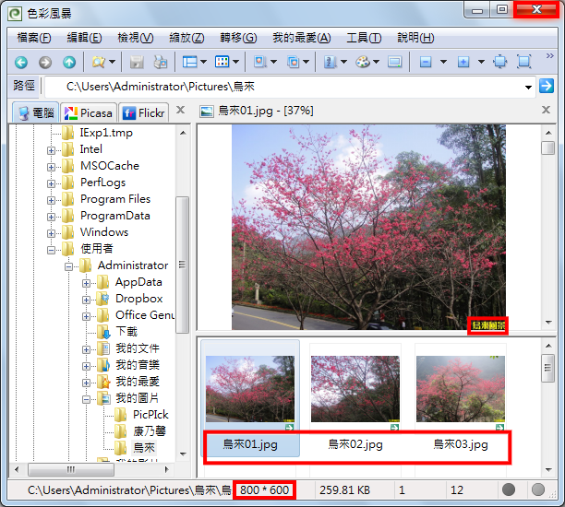This screenshot has height=507, width=565.
Task: Collapse the 使用者 folder node
Action: click(51, 250)
